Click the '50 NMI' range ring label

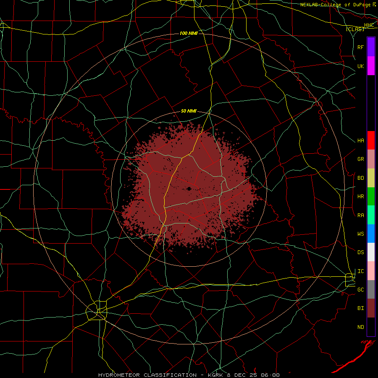coord(189,111)
